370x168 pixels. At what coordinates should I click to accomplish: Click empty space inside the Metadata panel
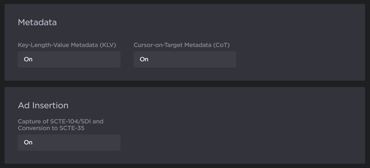point(300,42)
